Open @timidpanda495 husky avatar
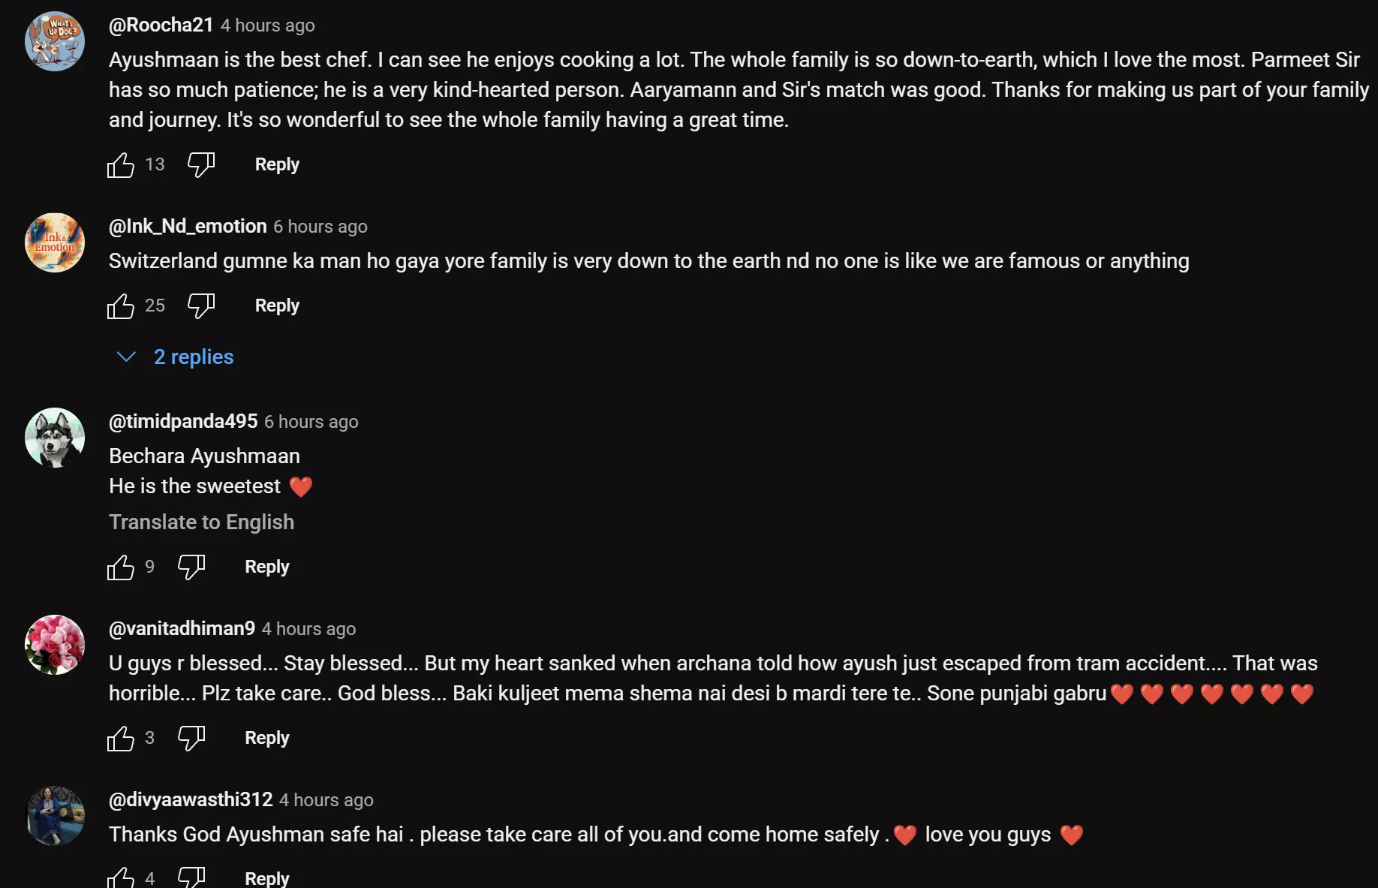This screenshot has height=888, width=1378. coord(55,438)
